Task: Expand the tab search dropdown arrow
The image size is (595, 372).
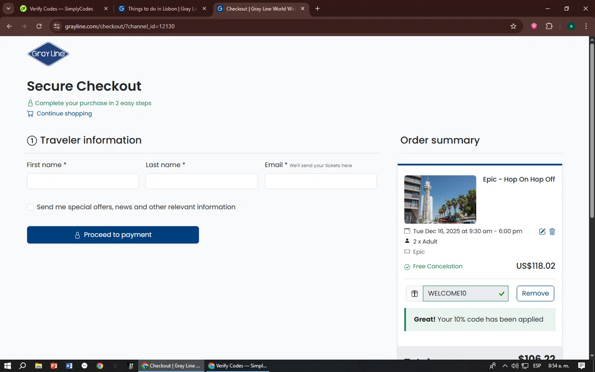Action: [8, 9]
